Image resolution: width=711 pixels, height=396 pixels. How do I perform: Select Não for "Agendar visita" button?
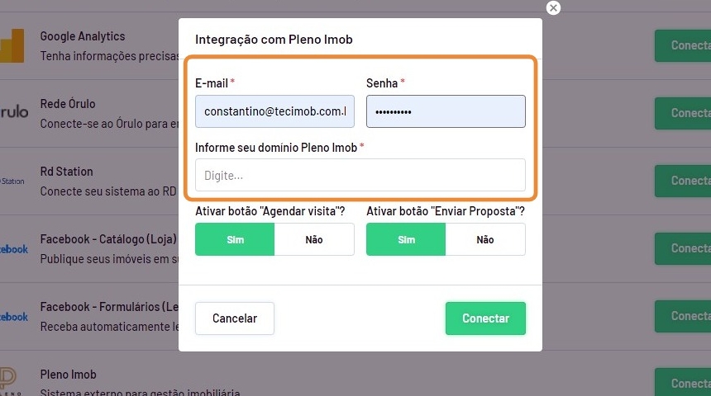point(314,239)
